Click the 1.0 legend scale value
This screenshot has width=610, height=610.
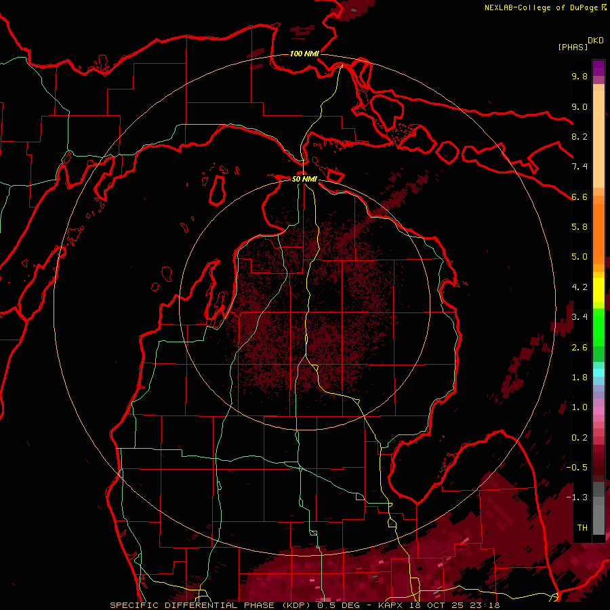(579, 407)
